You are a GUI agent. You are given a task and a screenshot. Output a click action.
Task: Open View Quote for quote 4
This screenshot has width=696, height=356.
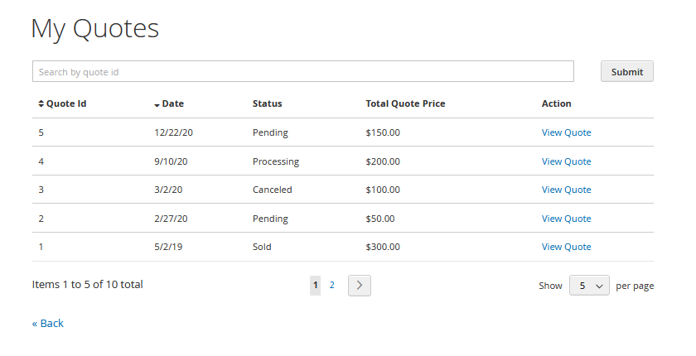point(566,161)
